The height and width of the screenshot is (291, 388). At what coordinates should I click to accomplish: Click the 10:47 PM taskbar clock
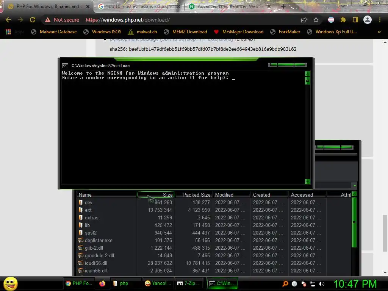click(x=355, y=284)
